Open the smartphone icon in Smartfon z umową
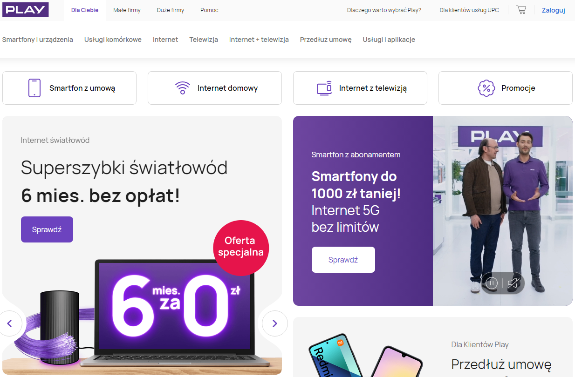 (x=34, y=88)
